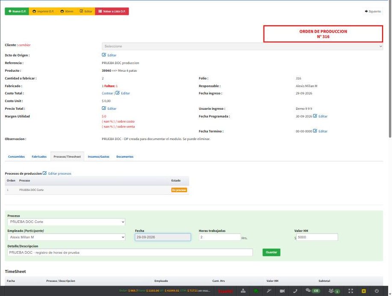Start a video call from bottom bar
This screenshot has height=296, width=392.
(x=282, y=291)
